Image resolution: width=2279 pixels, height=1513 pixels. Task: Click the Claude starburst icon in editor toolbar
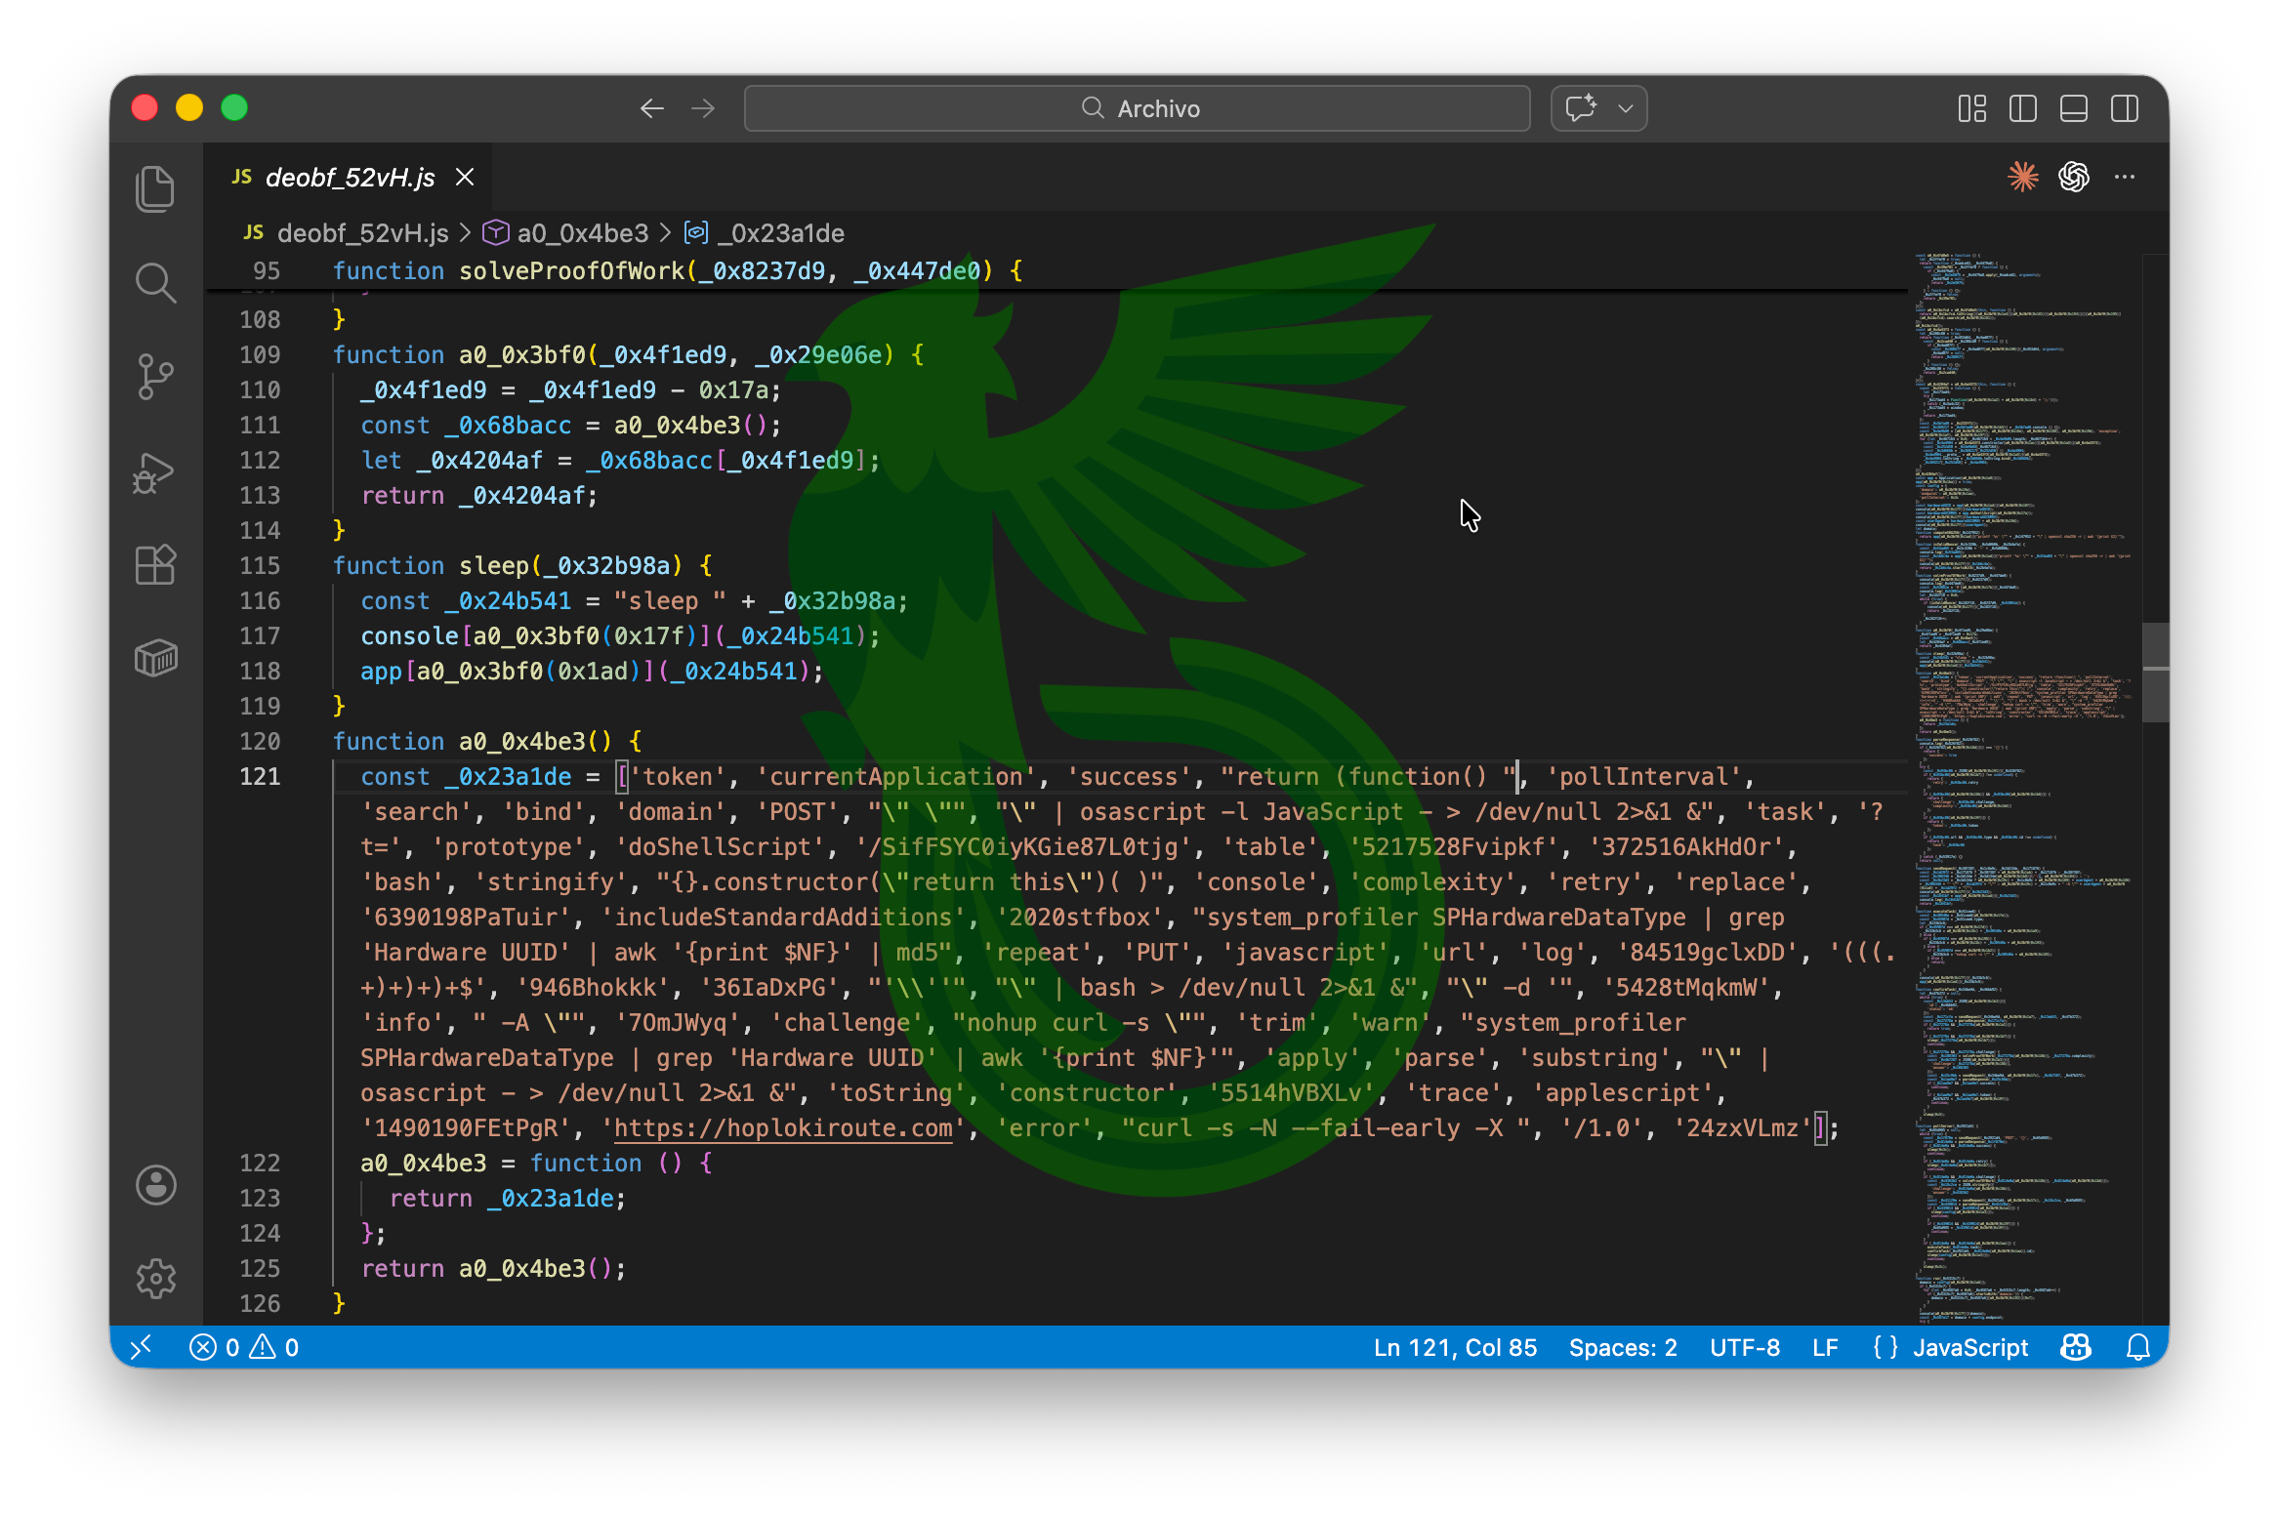click(x=2022, y=177)
